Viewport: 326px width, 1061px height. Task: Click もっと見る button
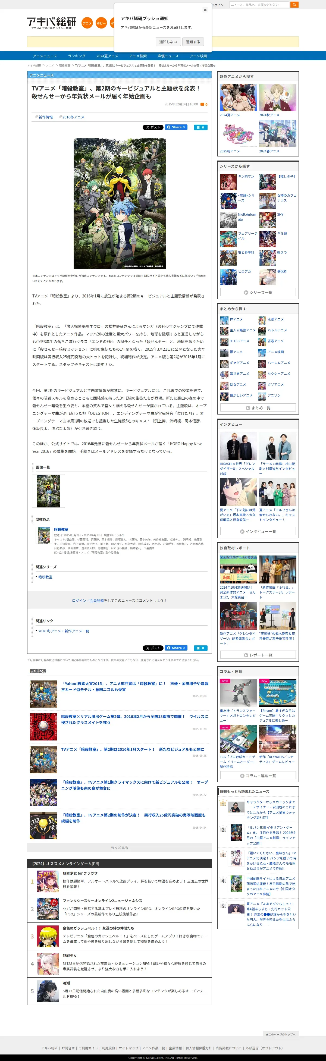click(x=120, y=847)
